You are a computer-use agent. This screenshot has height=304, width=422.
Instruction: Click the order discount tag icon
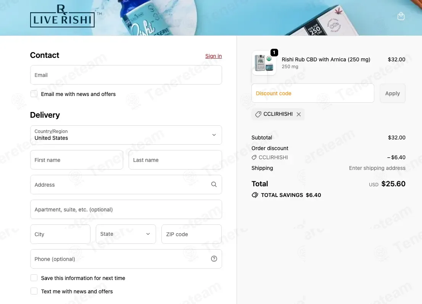pyautogui.click(x=254, y=157)
